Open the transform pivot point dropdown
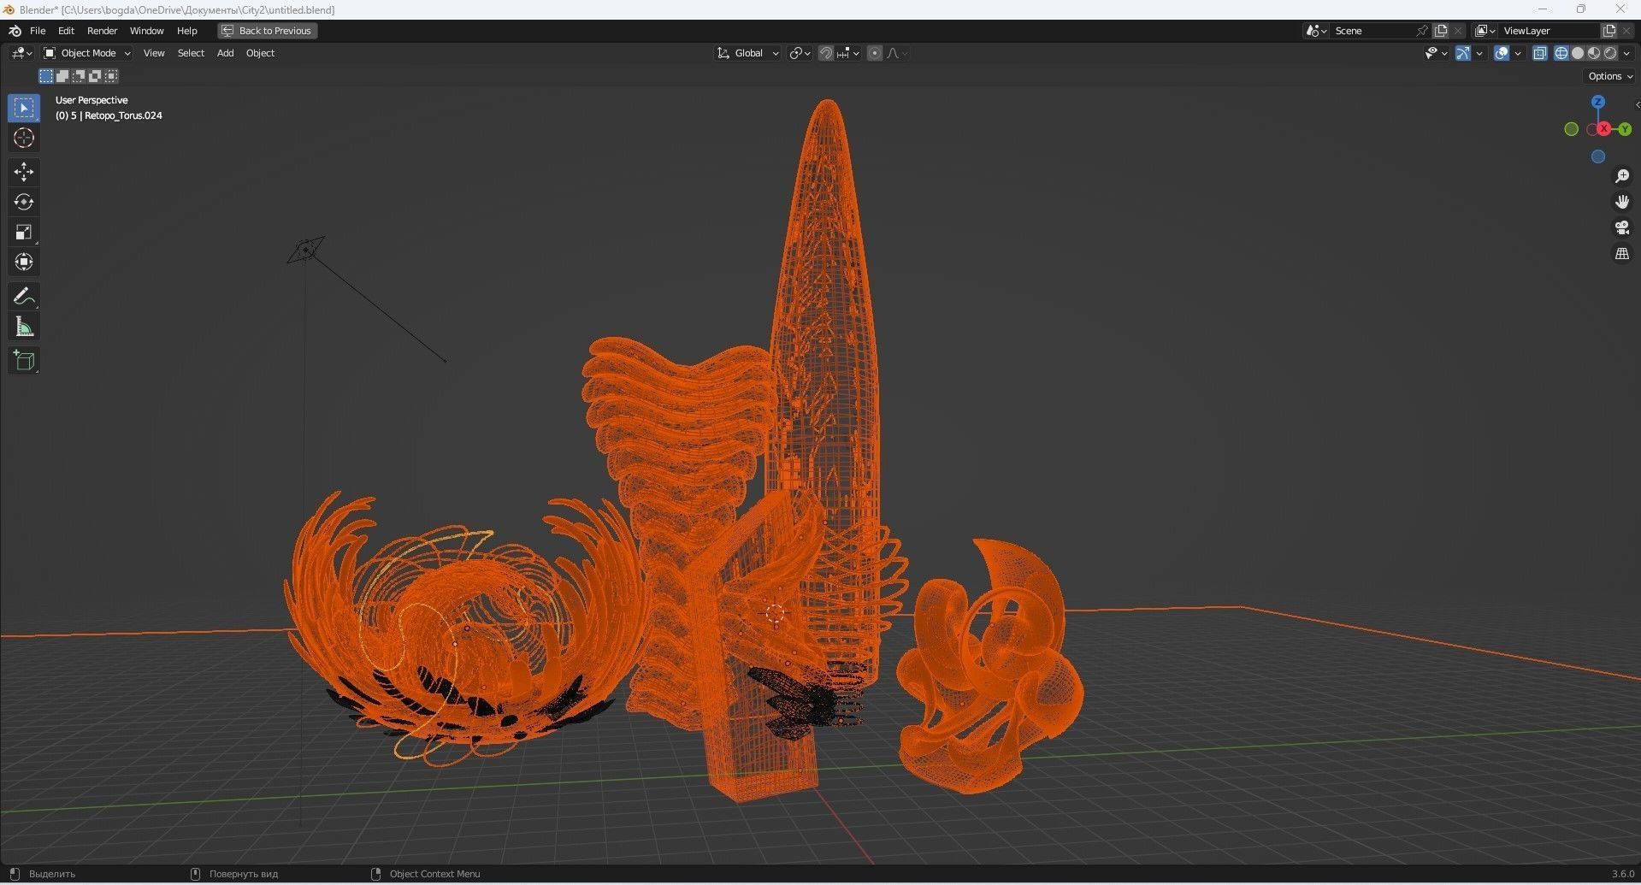Screen dimensions: 1641x885 [800, 53]
